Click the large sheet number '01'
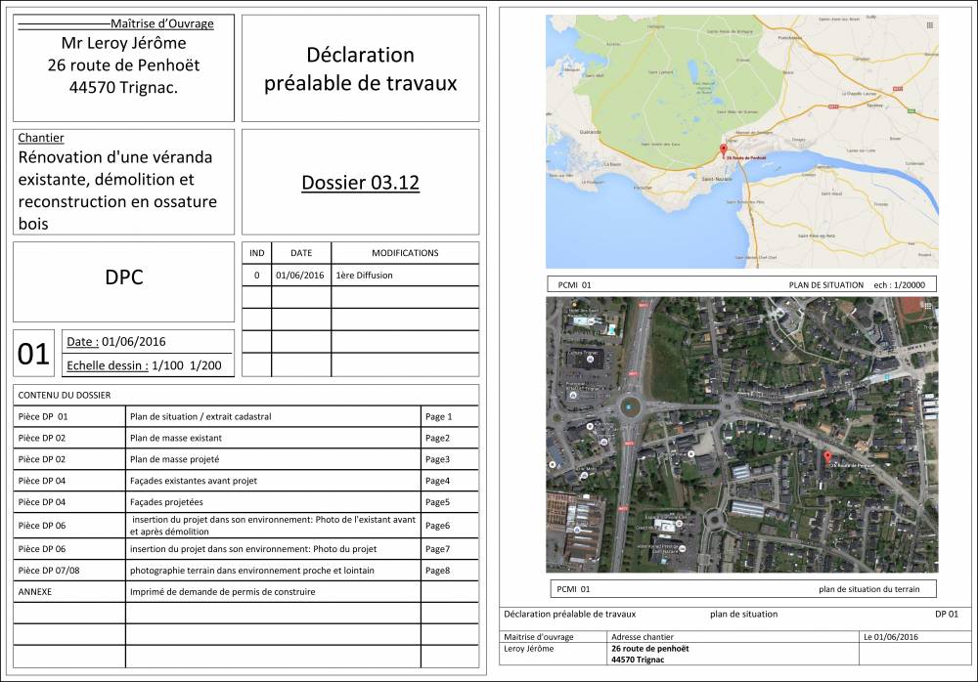Image resolution: width=978 pixels, height=682 pixels. [33, 354]
